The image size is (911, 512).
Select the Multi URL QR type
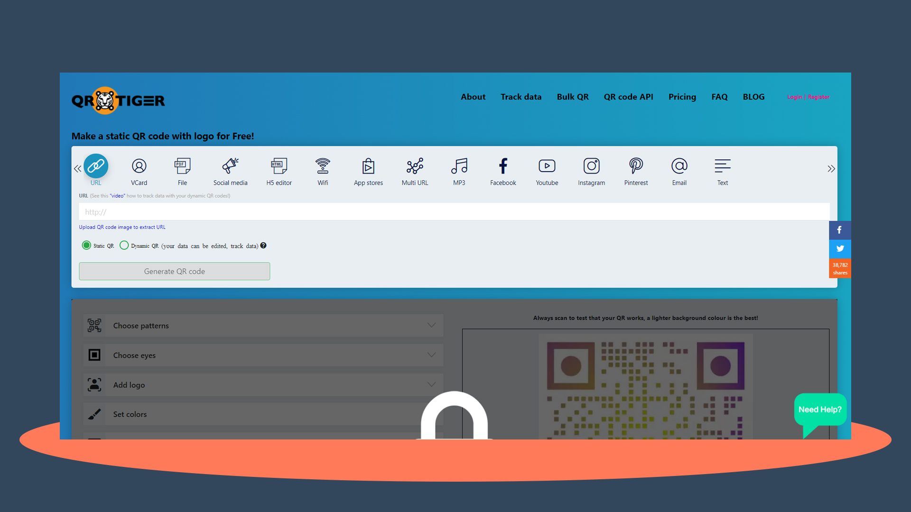coord(415,166)
